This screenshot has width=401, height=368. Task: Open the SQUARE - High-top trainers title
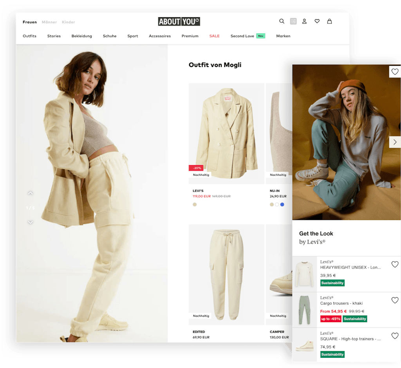click(350, 339)
